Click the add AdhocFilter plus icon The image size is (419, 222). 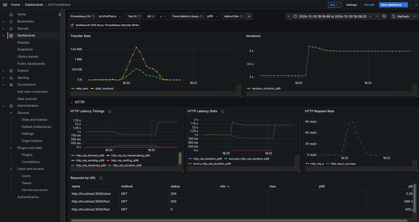249,16
